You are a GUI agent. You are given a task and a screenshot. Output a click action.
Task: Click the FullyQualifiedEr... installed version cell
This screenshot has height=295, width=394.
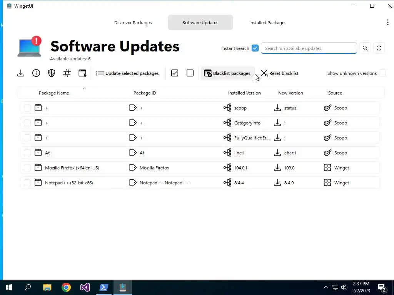click(x=252, y=138)
